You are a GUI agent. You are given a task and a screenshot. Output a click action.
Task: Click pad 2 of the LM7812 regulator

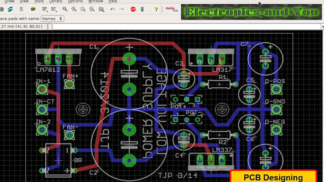tap(58, 59)
